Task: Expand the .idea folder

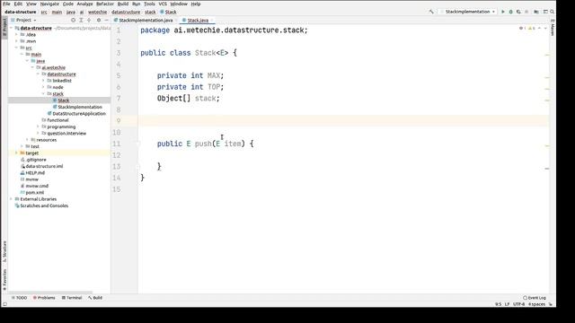Action: click(16, 34)
